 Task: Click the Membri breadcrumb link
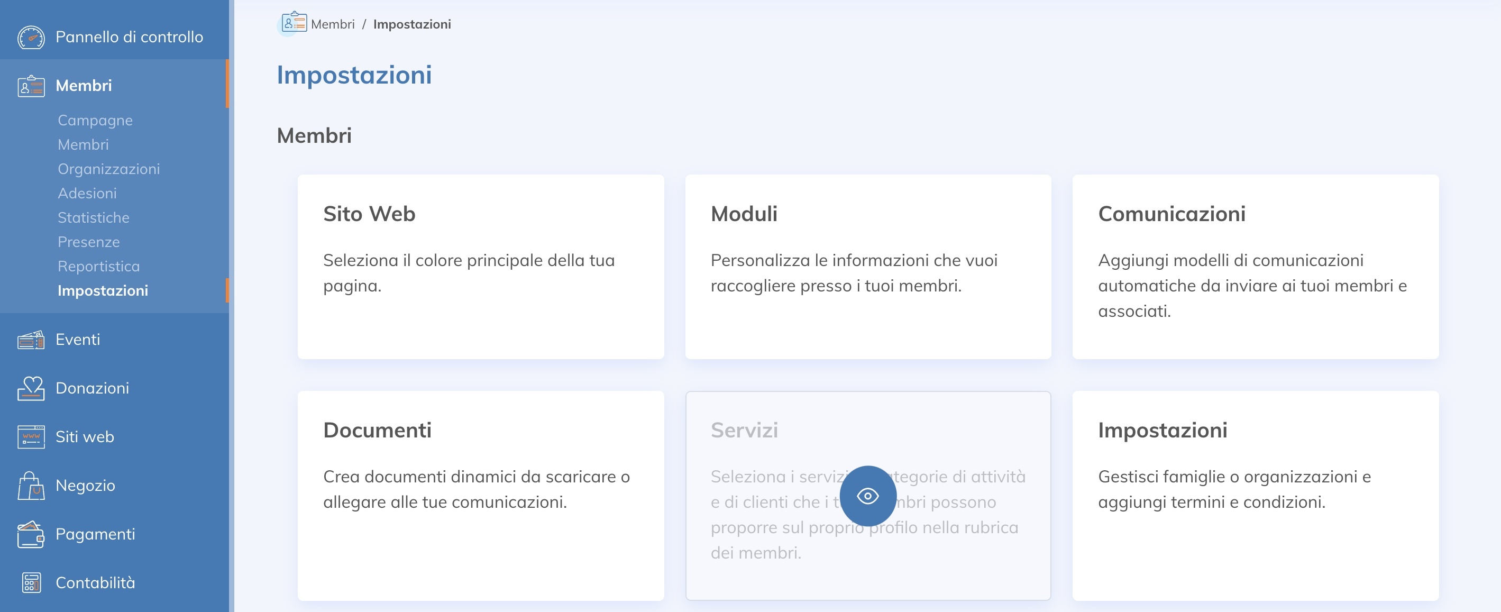[x=332, y=24]
